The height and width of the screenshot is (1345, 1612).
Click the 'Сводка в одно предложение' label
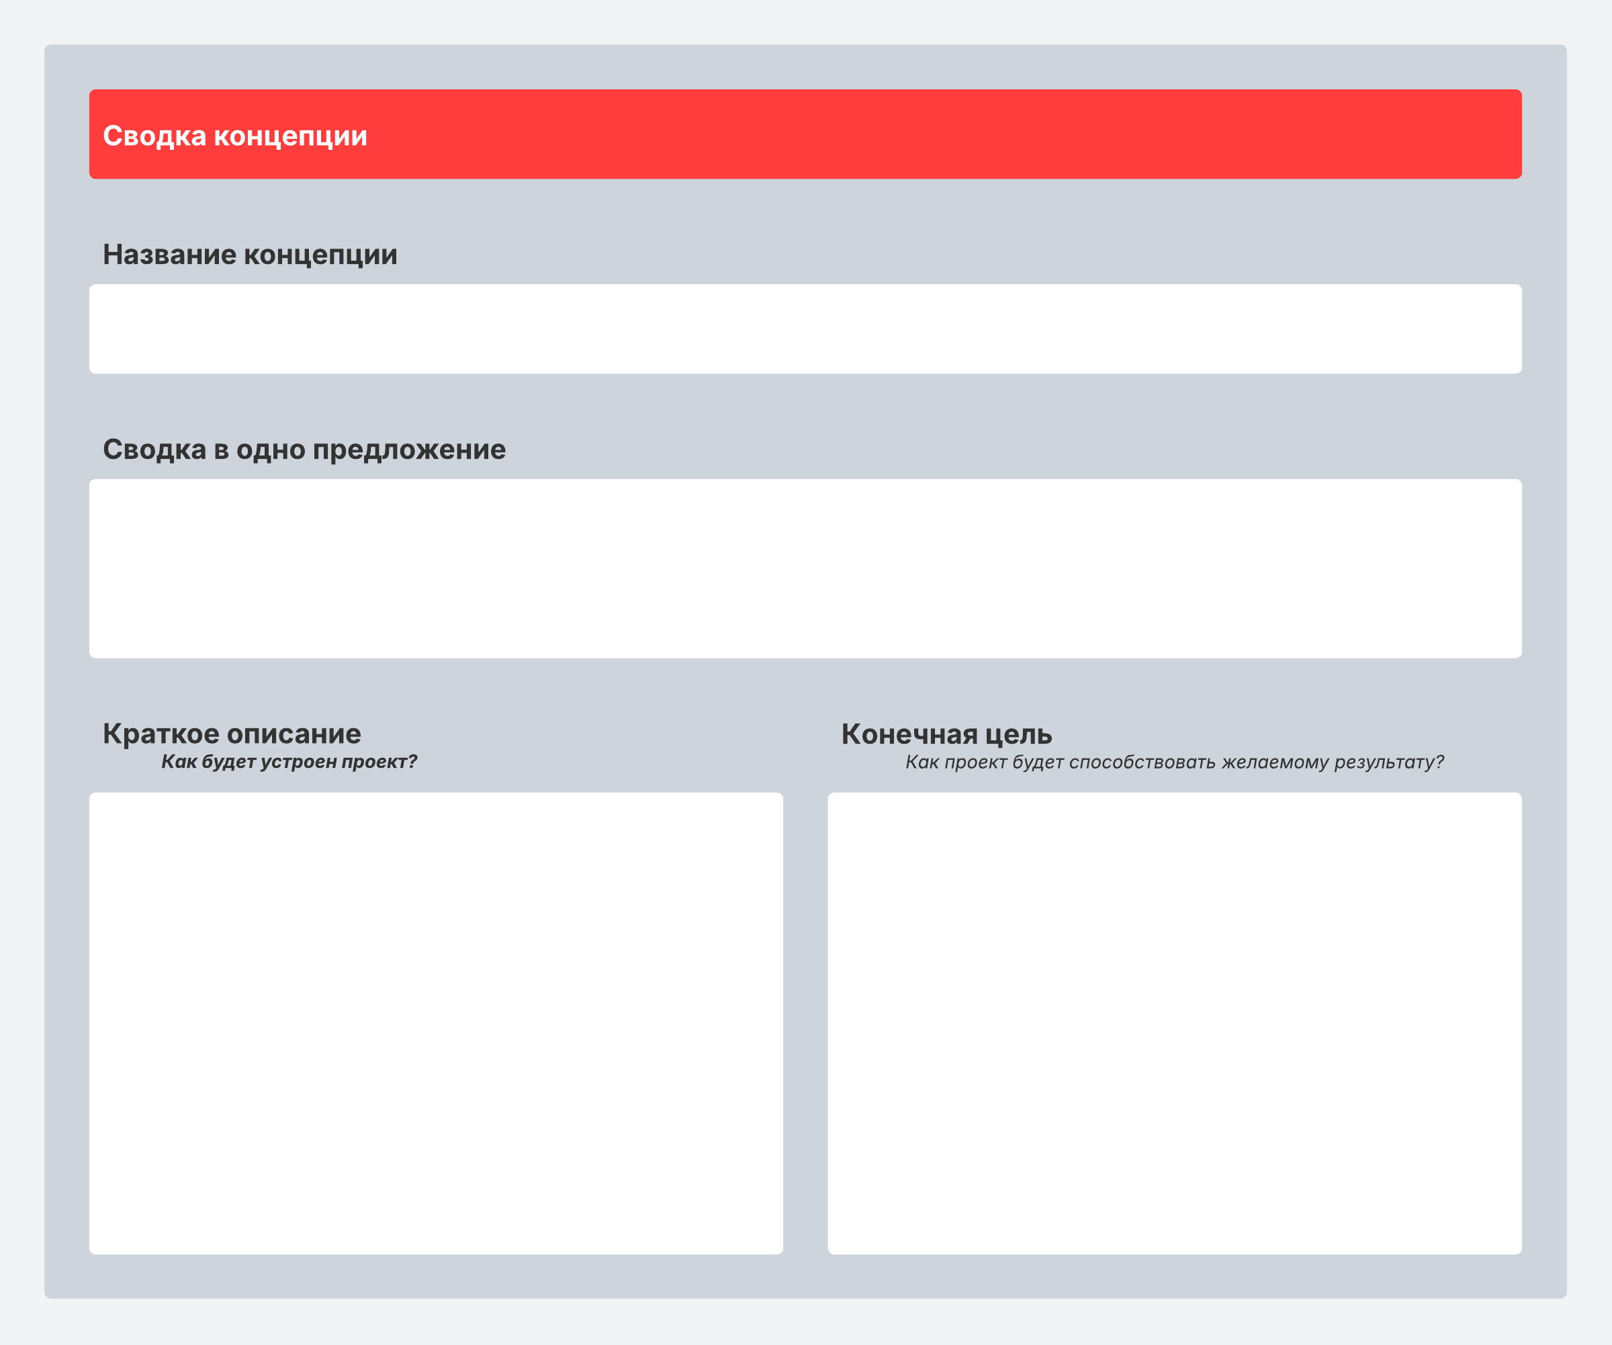(304, 450)
